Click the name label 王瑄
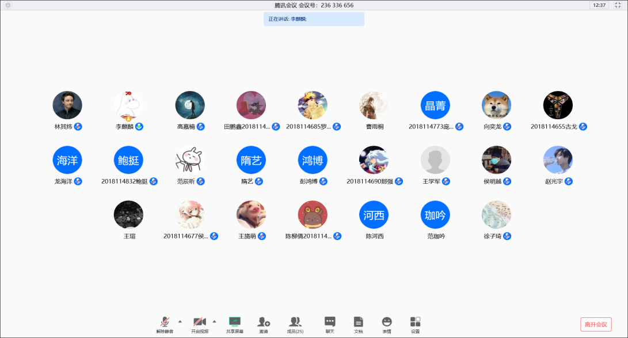 point(130,236)
